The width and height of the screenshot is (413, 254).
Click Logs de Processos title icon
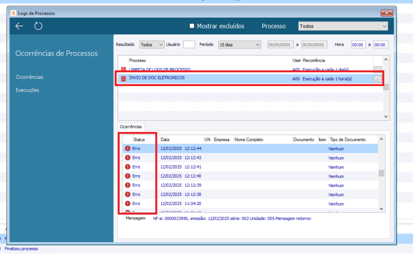[x=13, y=13]
